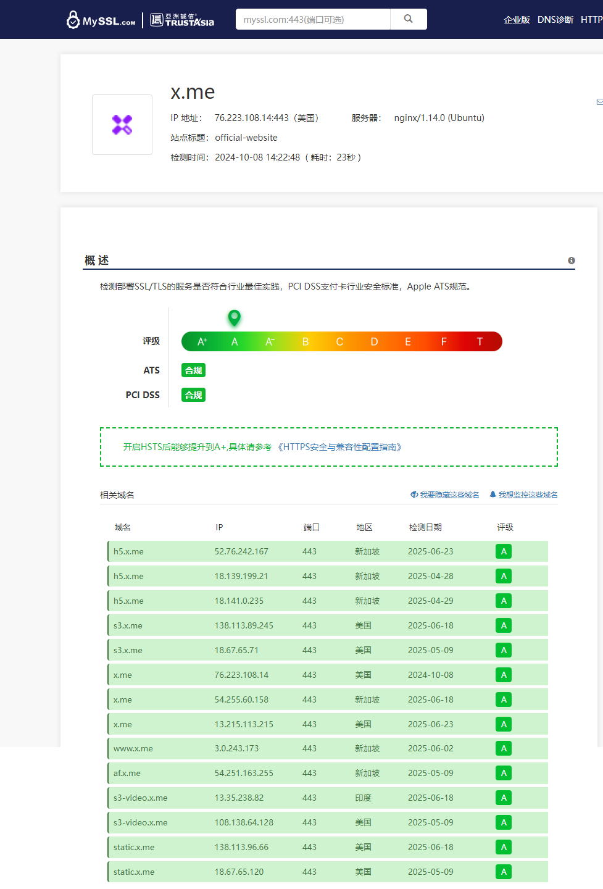Click 我想监控这些域名 link
The image size is (603, 889).
[x=523, y=495]
